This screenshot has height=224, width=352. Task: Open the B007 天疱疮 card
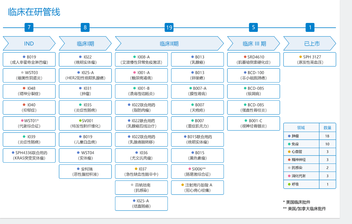[198, 108]
